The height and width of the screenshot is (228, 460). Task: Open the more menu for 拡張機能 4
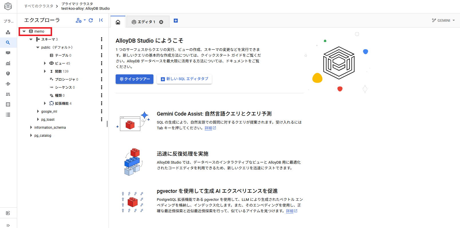(x=101, y=103)
